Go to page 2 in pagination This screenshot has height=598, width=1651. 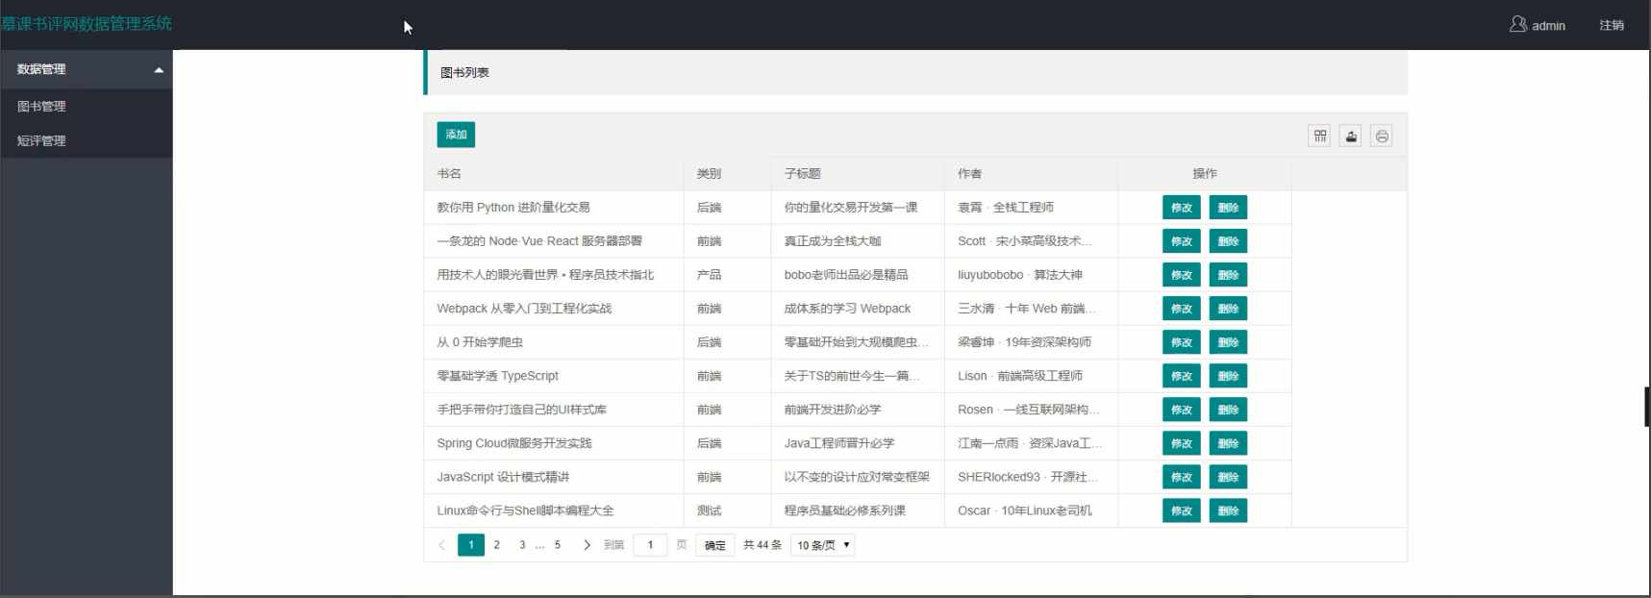[x=497, y=545]
